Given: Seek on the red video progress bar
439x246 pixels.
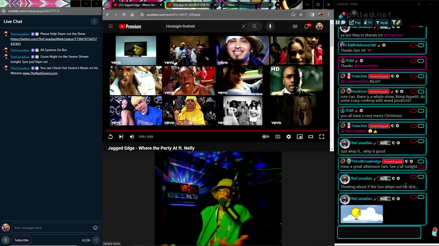Looking at the screenshot, I should coord(216,131).
